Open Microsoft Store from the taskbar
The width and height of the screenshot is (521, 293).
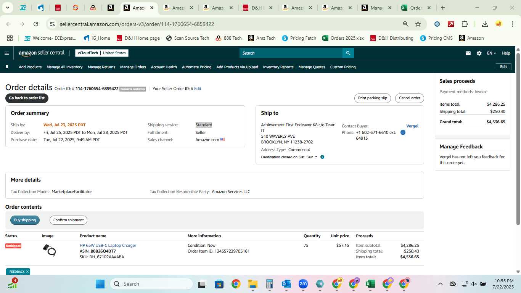[x=219, y=284]
